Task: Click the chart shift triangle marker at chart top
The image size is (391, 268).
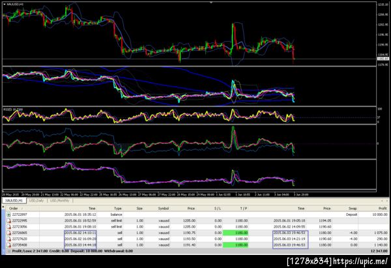Action: tap(211, 3)
